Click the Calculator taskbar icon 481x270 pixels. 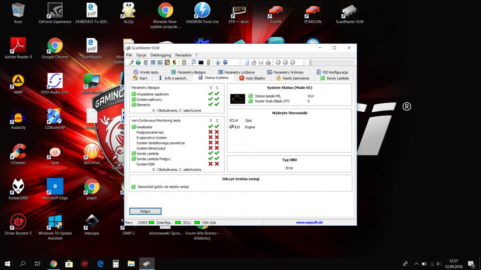pyautogui.click(x=116, y=264)
